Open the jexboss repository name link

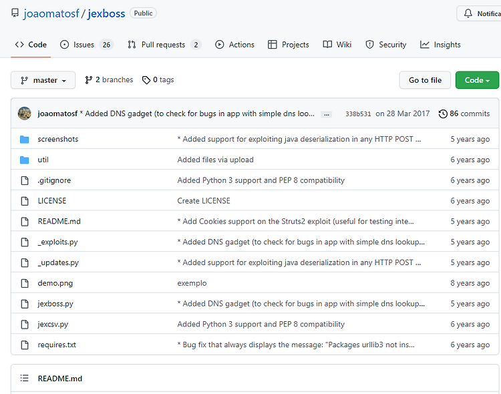point(106,13)
